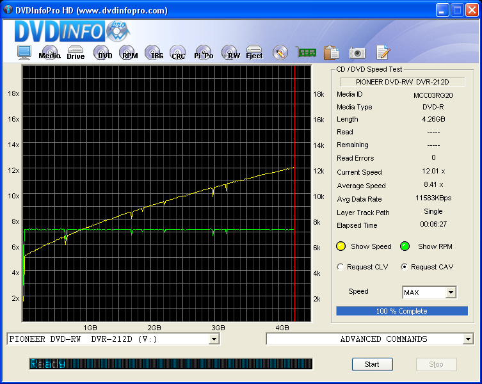
Task: Click the Eject drive icon
Action: point(254,52)
